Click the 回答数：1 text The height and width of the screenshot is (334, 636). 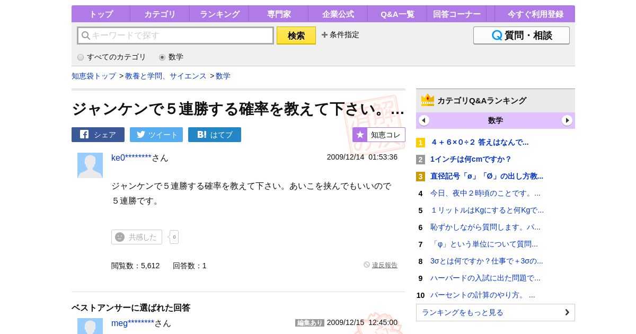point(190,266)
